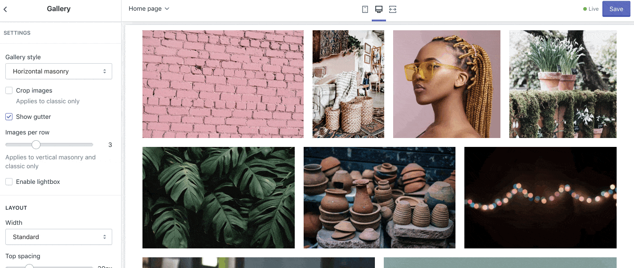Switch to fullscreen width preview icon
Image resolution: width=634 pixels, height=268 pixels.
(392, 9)
